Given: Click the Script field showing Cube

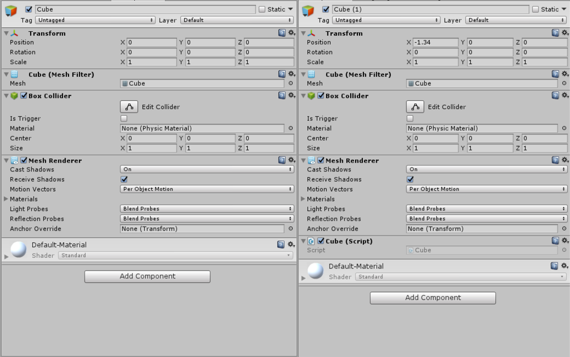Looking at the screenshot, I should coord(481,250).
